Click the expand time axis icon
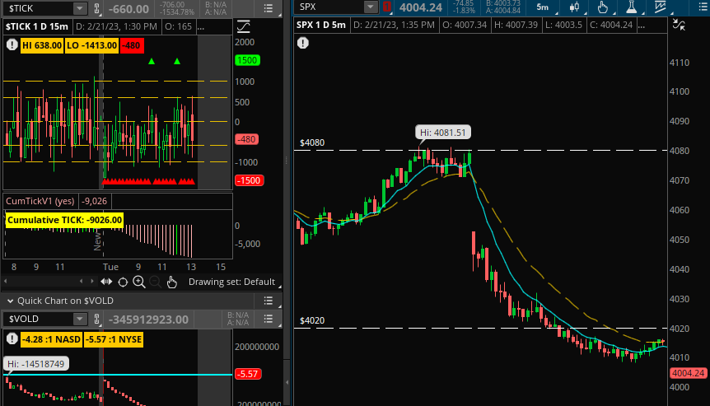This screenshot has width=710, height=406. click(106, 282)
